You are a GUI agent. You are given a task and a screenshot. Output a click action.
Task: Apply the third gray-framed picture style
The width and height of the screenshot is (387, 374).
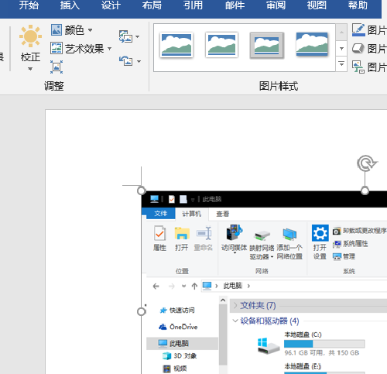click(x=267, y=46)
